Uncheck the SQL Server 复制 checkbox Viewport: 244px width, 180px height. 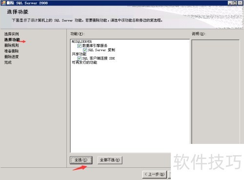[x=85, y=50]
